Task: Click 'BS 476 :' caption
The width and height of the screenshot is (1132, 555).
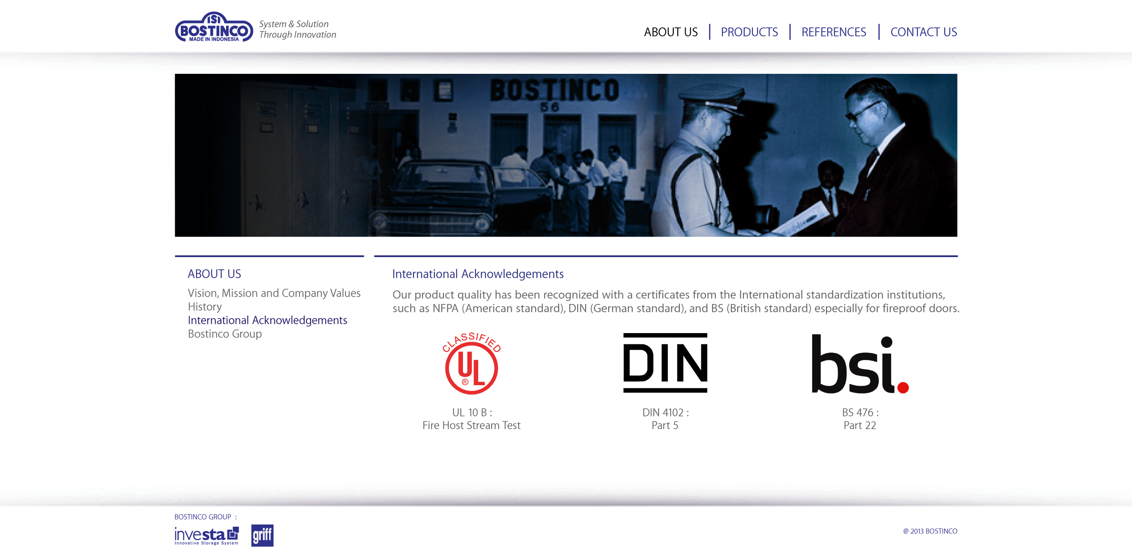Action: point(860,412)
